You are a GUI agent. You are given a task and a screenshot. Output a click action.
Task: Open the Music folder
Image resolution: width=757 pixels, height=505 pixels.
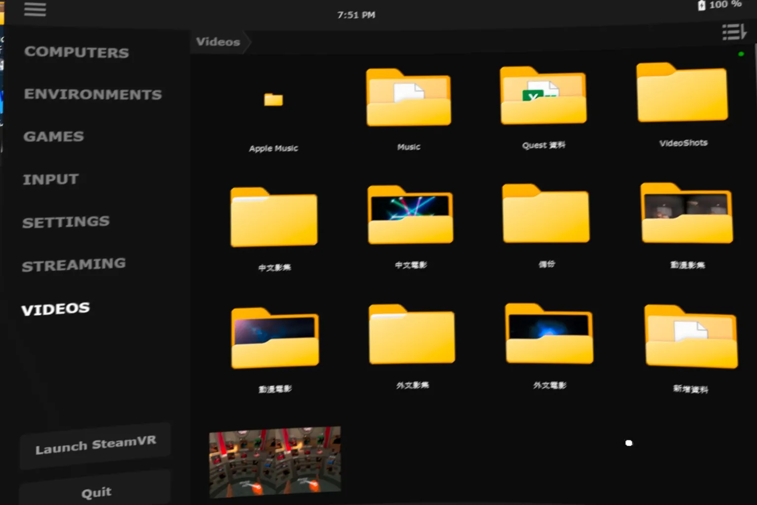point(408,97)
